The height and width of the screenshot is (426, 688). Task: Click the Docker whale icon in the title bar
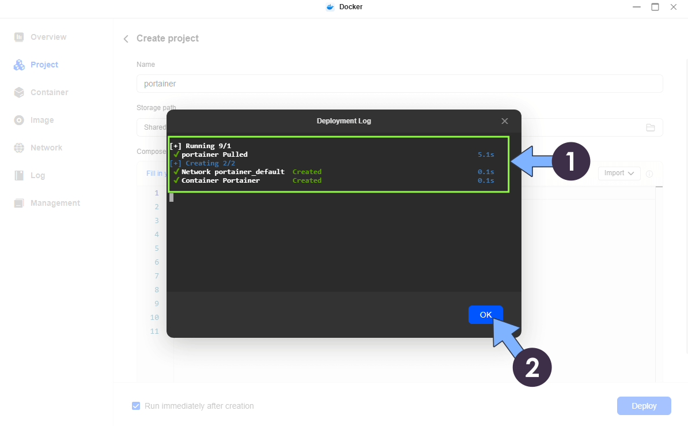point(330,7)
